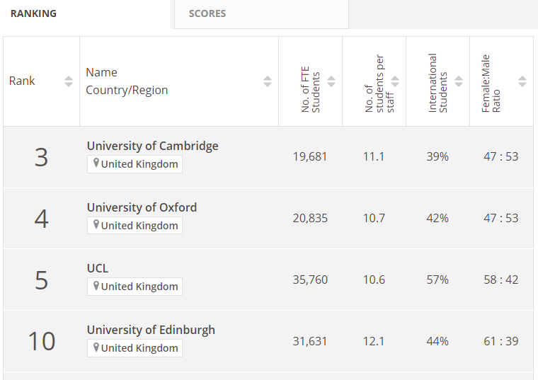Click United Kingdom tag under UCL
538x380 pixels.
tap(139, 287)
